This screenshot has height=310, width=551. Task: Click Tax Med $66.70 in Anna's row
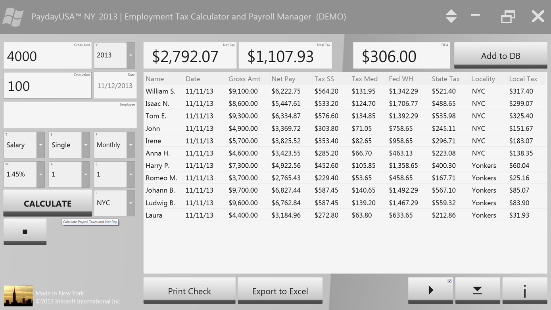point(362,153)
